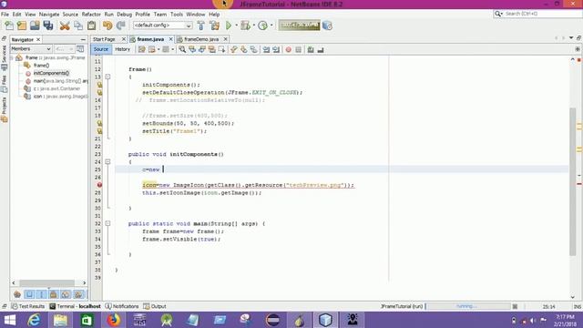Click the Search (Ctrl+I) field
Screen dimensions: 583x328
pyautogui.click(x=537, y=14)
